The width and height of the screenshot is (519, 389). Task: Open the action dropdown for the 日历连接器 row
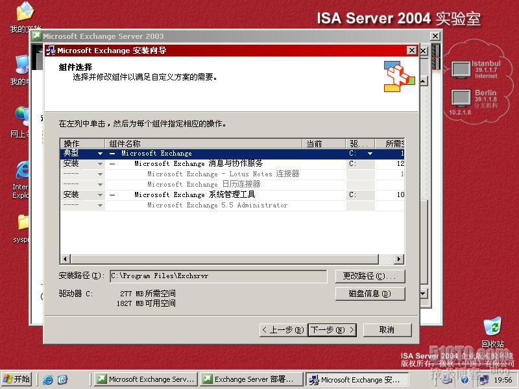pyautogui.click(x=100, y=185)
